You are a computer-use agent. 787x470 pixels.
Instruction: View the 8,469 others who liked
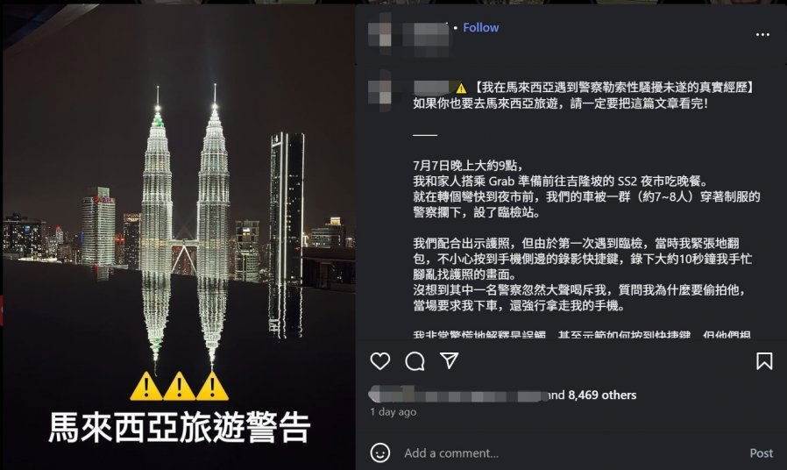(602, 395)
